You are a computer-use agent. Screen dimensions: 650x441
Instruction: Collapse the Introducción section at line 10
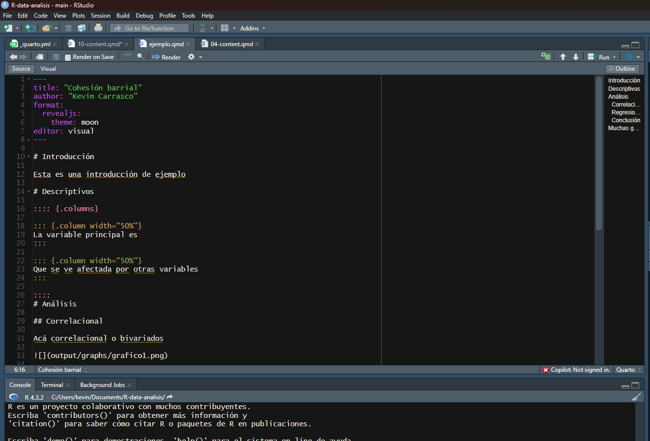click(29, 157)
